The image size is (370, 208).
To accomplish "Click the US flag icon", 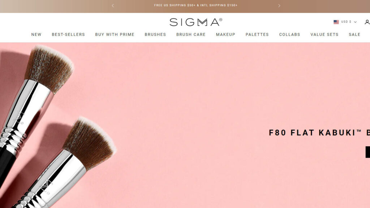I will [x=336, y=22].
